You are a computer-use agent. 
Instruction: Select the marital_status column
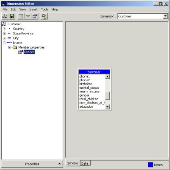pos(89,87)
